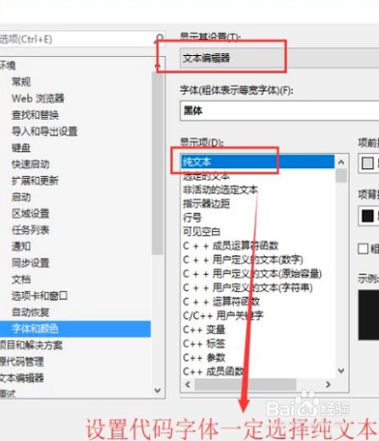The image size is (379, 441).
Task: Click the black item background color swatch
Action: click(367, 216)
